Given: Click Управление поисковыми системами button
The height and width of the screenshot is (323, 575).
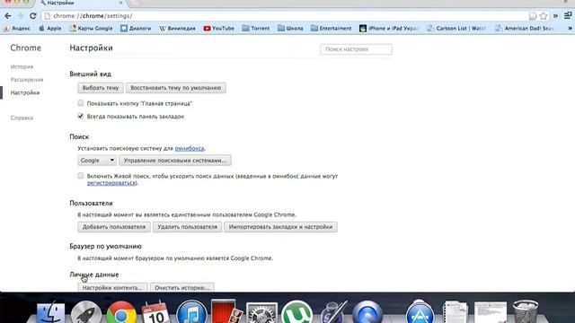Looking at the screenshot, I should [175, 161].
